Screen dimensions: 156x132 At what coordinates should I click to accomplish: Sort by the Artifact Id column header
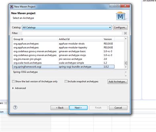click(80, 39)
